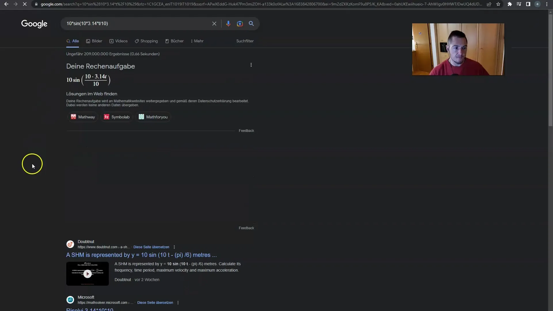
Task: Click the Doubtnut site favicon
Action: point(70,244)
